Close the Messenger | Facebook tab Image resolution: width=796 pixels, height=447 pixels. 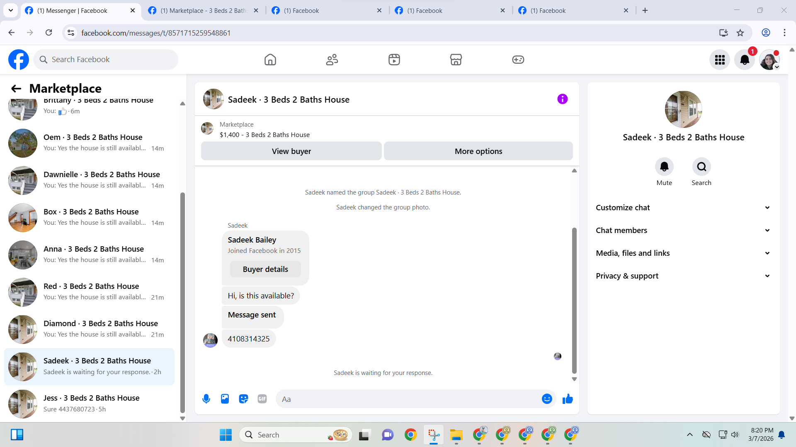point(133,11)
